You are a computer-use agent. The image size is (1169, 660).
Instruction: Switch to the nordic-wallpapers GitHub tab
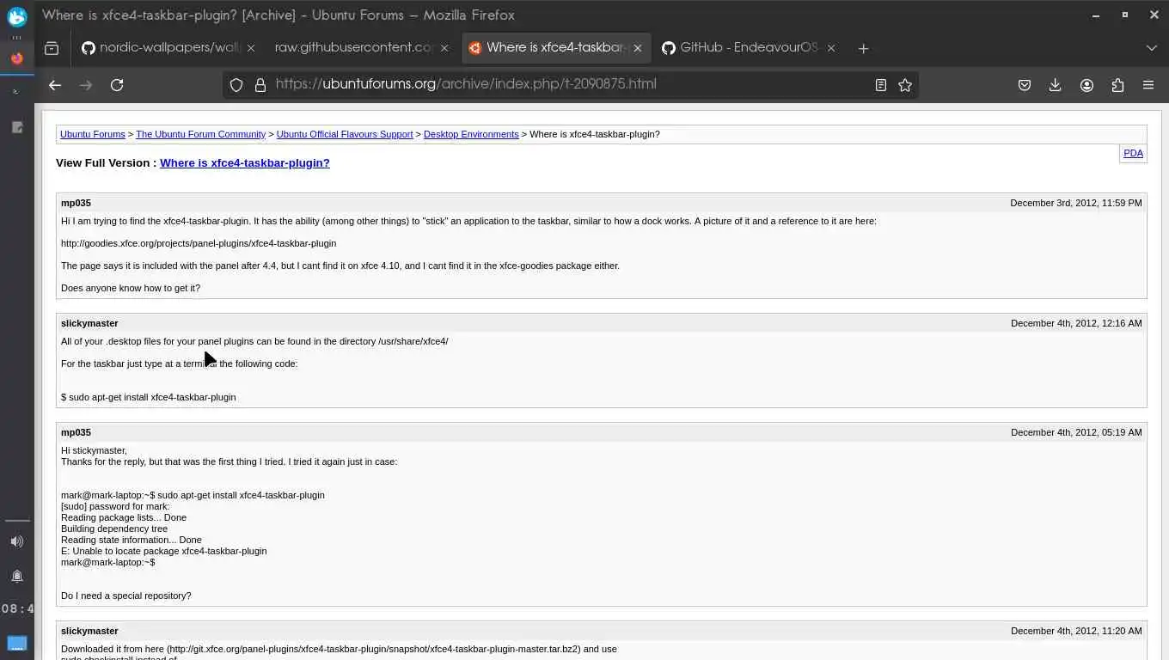click(x=162, y=48)
